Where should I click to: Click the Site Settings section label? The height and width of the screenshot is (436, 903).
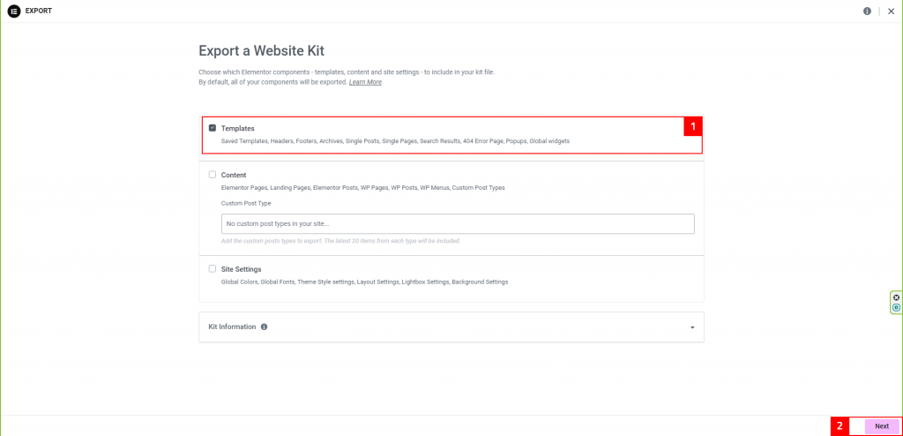click(x=242, y=269)
